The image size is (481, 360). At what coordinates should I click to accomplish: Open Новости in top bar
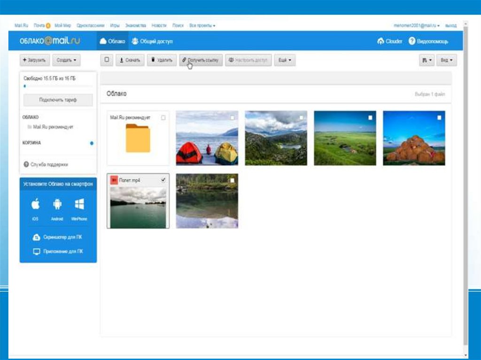coord(159,25)
